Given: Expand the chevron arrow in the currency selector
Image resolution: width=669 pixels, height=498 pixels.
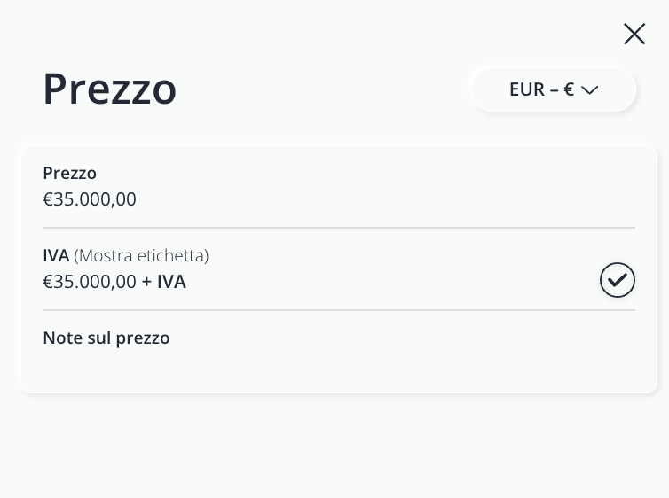Looking at the screenshot, I should (x=590, y=89).
